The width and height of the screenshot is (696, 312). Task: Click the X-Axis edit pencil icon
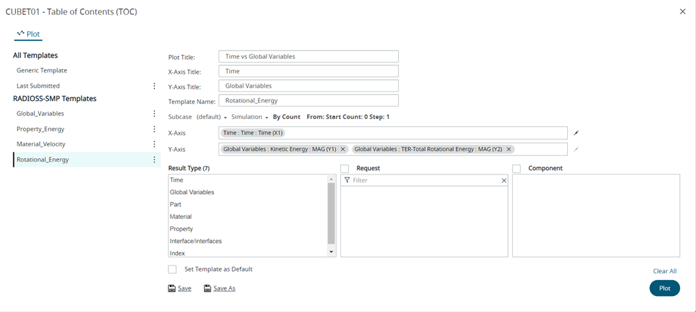tap(576, 133)
